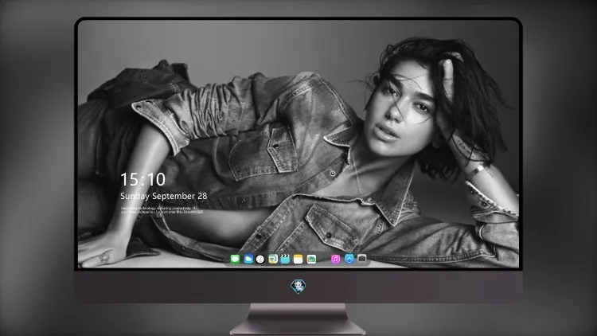This screenshot has height=336, width=597.
Task: Click the 15:10 clock widget
Action: (x=142, y=179)
